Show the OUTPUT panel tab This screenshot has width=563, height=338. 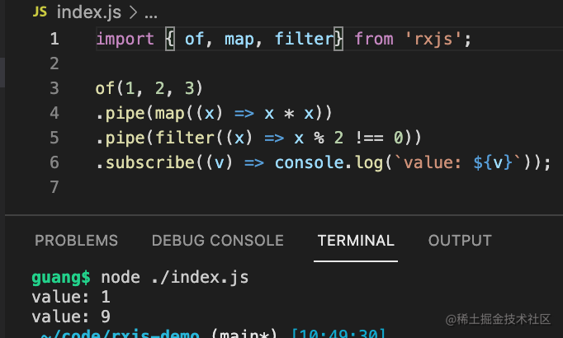tap(460, 241)
